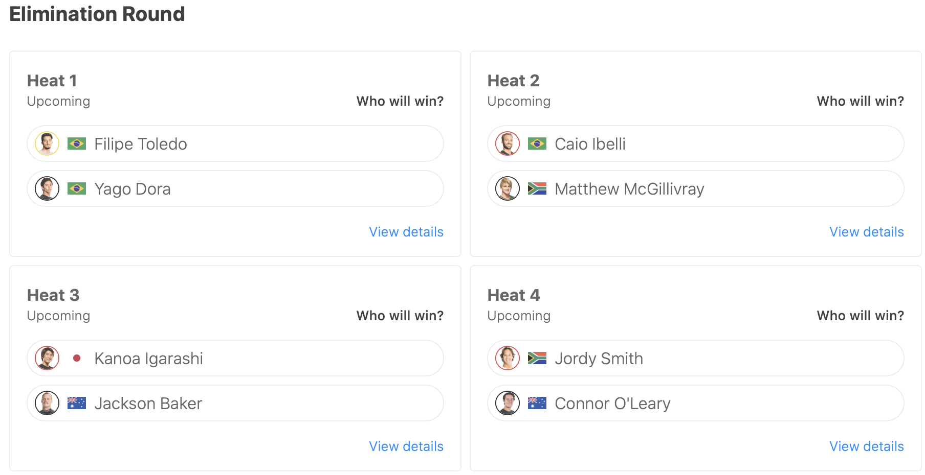Click Yago Dora's avatar photo
925x475 pixels.
(47, 189)
